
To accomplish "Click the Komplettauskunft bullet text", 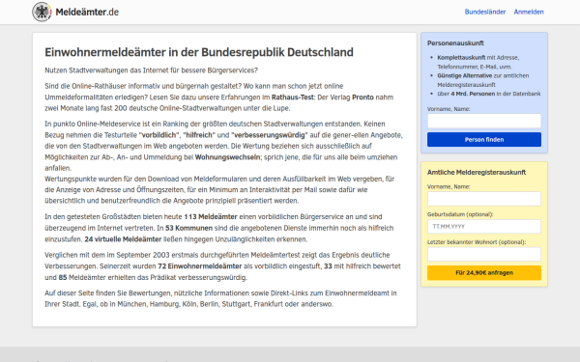I will [478, 62].
